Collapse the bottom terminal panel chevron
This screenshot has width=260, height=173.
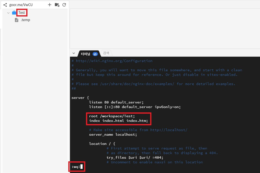click(x=74, y=53)
